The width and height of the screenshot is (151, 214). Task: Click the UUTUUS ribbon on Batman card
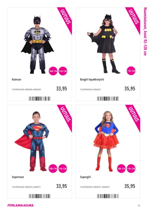pos(65,17)
